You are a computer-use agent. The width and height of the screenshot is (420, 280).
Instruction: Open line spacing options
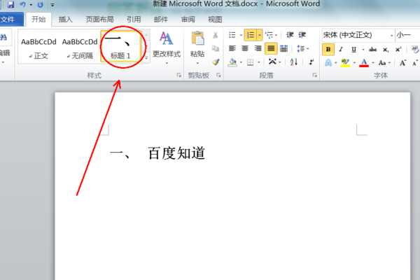click(303, 49)
